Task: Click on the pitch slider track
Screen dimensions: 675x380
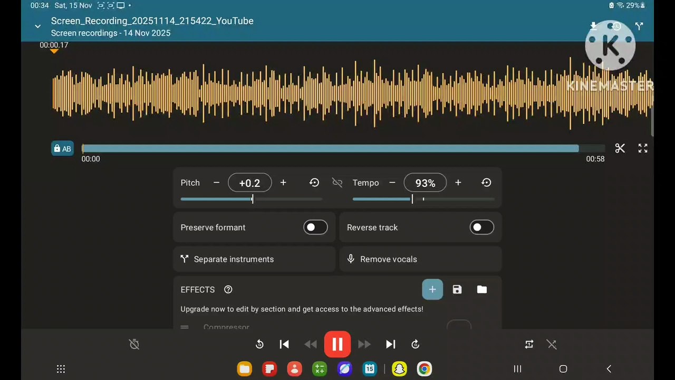Action: (252, 199)
